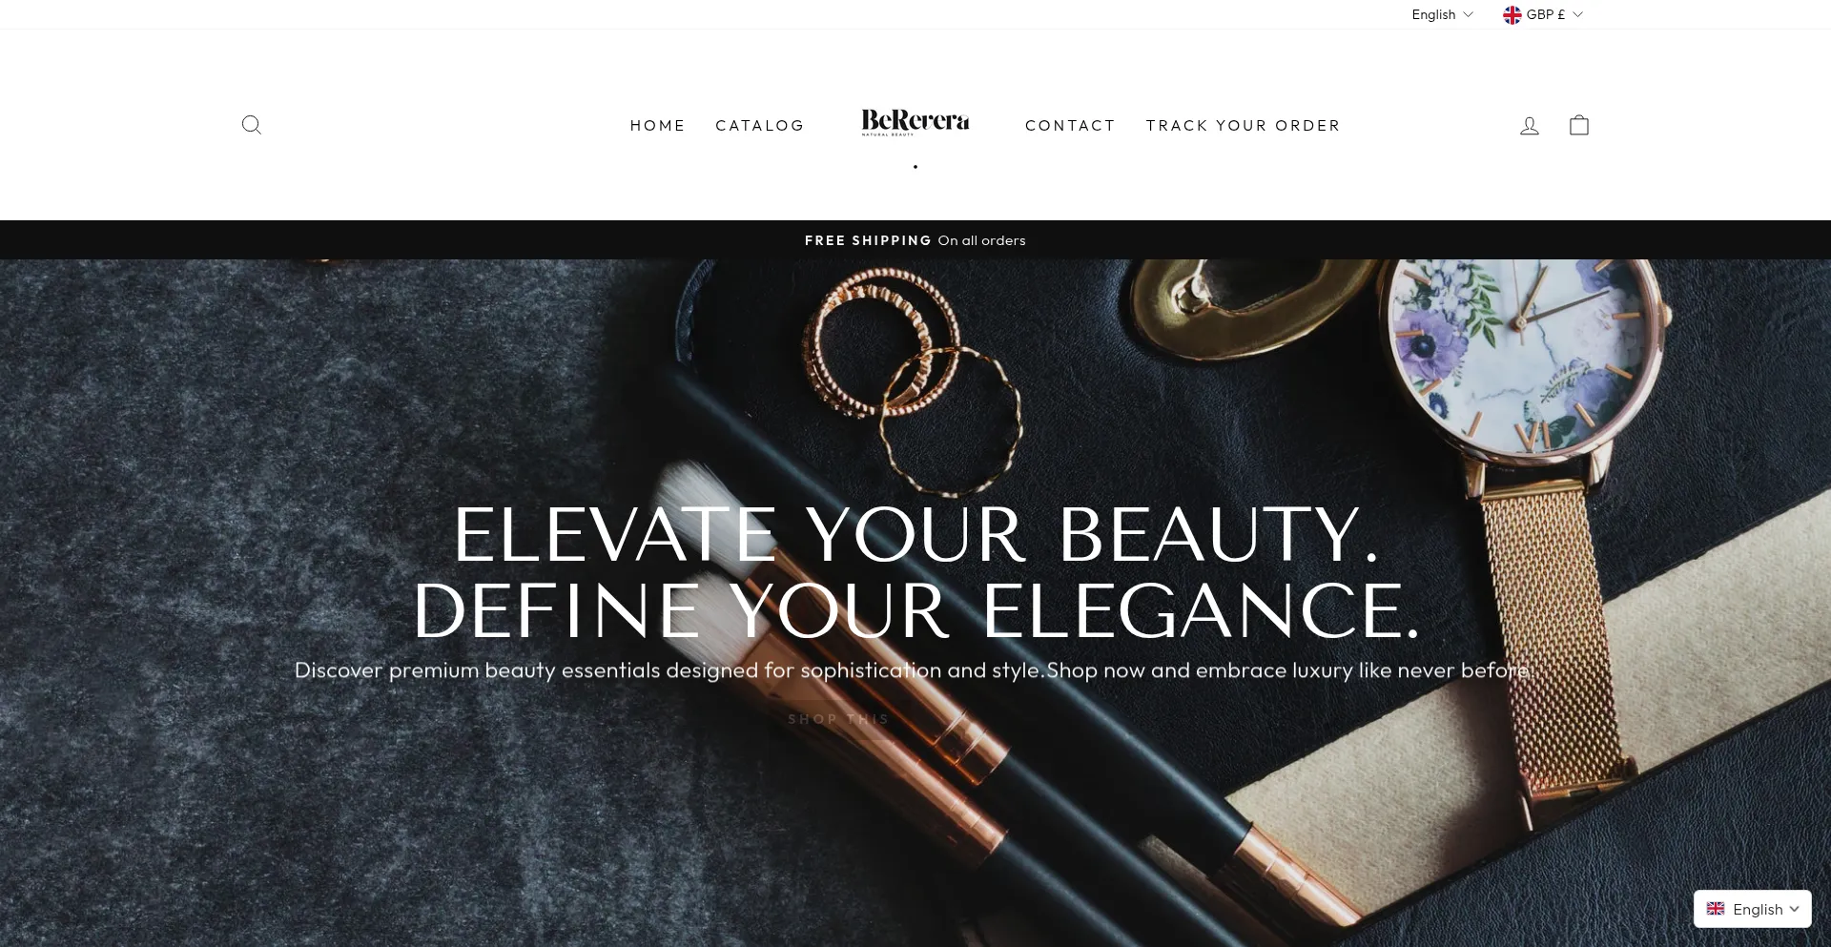The width and height of the screenshot is (1831, 947).
Task: Expand the floating English language switcher chevron
Action: click(1794, 909)
